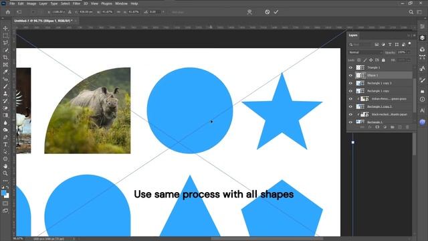Select the Dodge tool
Screen dimensions: 428x241
click(x=5, y=130)
